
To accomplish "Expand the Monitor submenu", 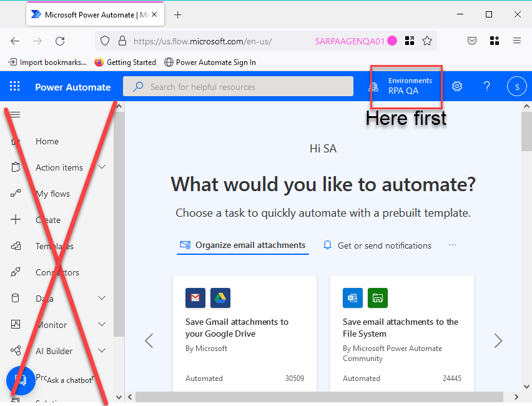I will pos(102,324).
